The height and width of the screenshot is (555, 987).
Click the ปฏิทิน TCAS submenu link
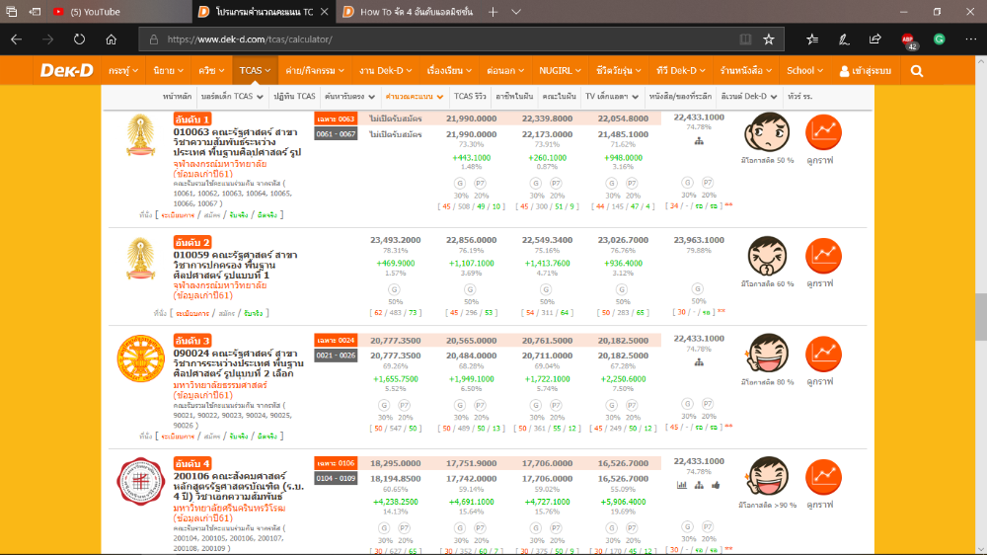click(294, 97)
